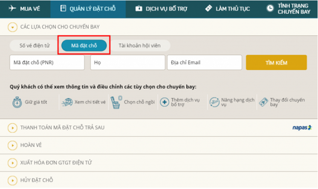This screenshot has height=189, width=318.
Task: Click the stopwatch Giữ giá tốt icon
Action: pyautogui.click(x=17, y=102)
